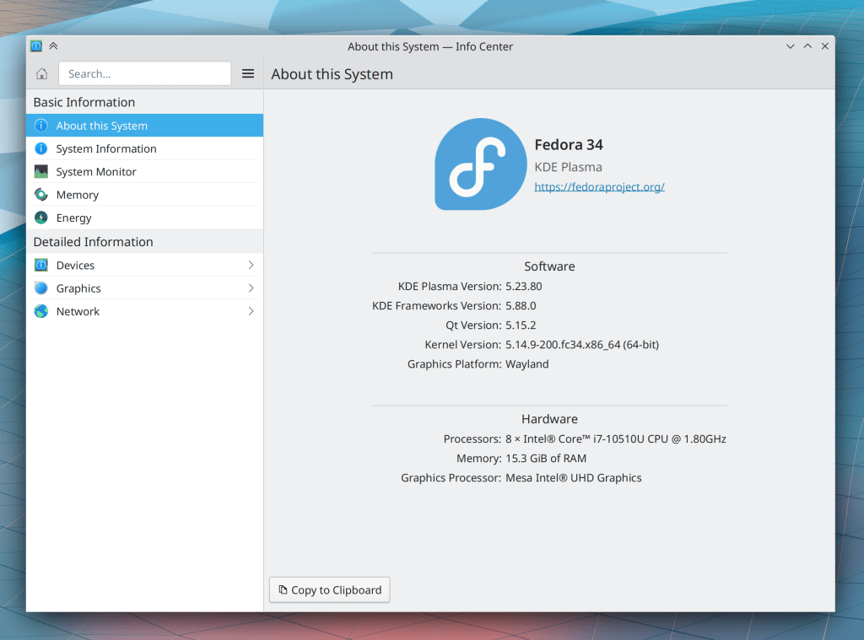Click the System Monitor graph icon

40,172
